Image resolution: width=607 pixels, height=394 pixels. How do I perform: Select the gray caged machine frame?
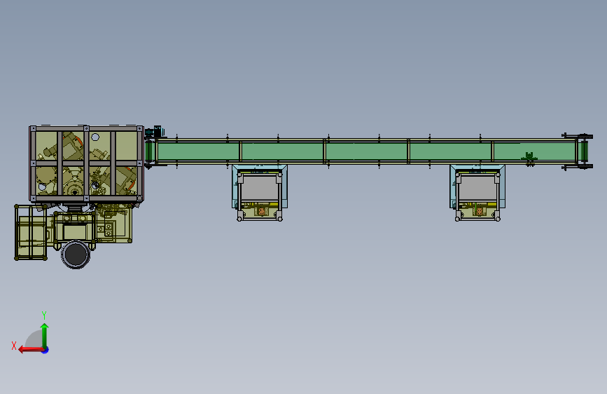[x=86, y=163]
